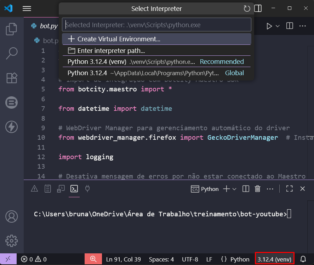Open the terminal more actions menu

(270, 189)
